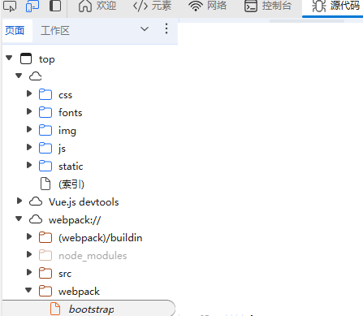Screen dimensions: 363x316
Task: Open the 控制台 console tab
Action: pyautogui.click(x=268, y=6)
